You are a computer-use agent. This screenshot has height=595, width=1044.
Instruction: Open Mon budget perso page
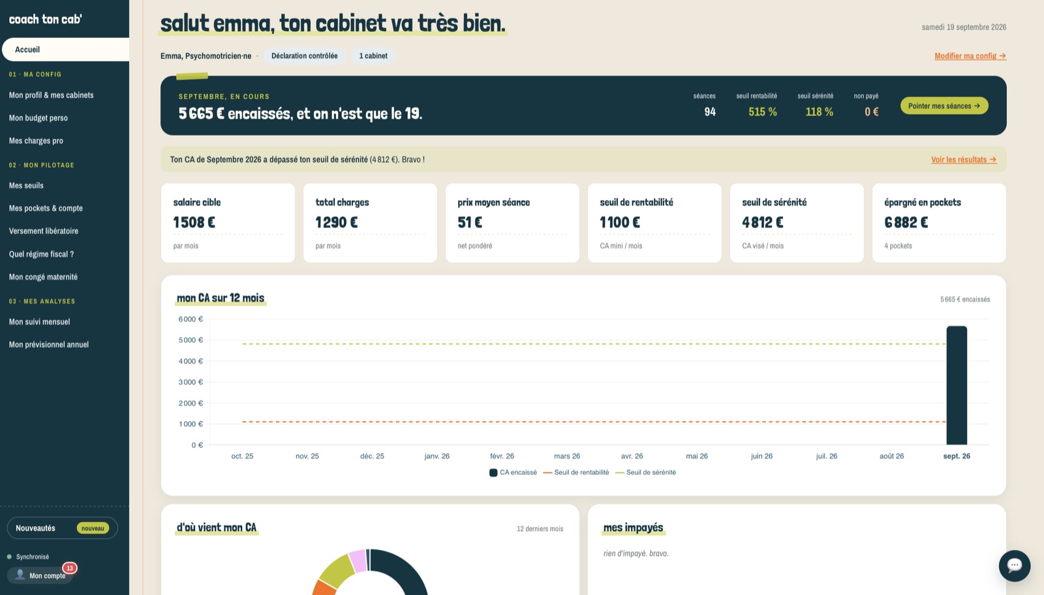click(38, 118)
